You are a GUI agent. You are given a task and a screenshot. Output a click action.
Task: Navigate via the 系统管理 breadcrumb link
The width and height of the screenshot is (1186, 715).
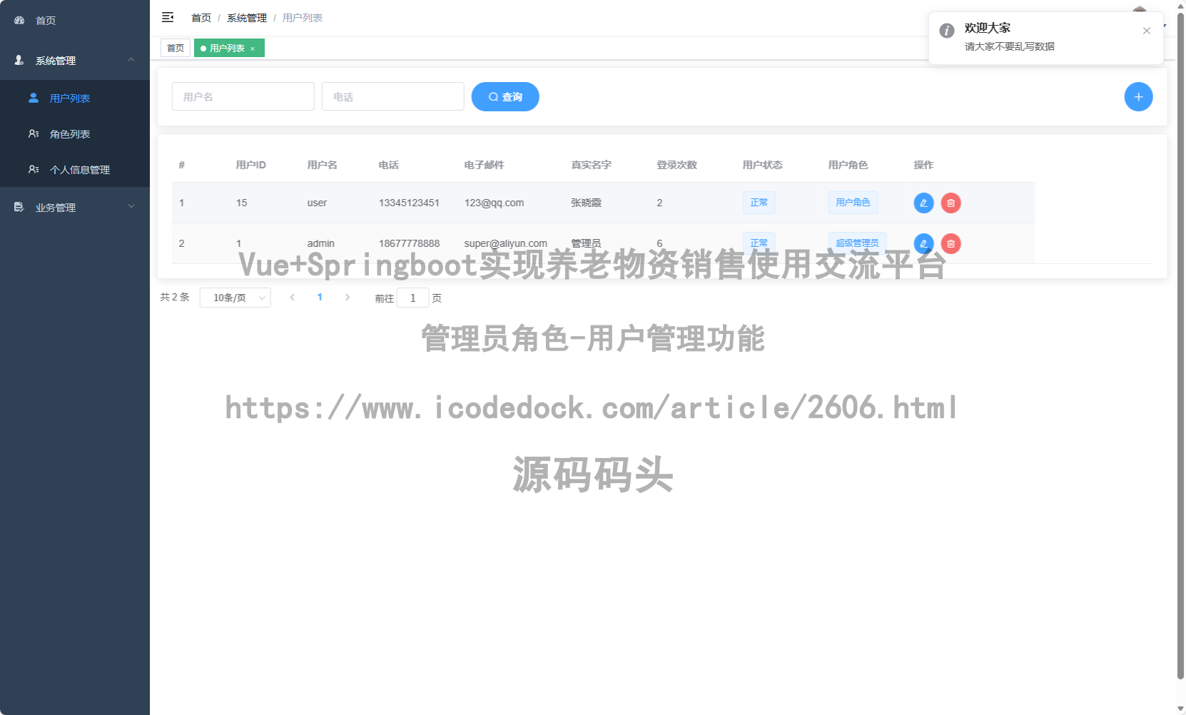tap(246, 17)
